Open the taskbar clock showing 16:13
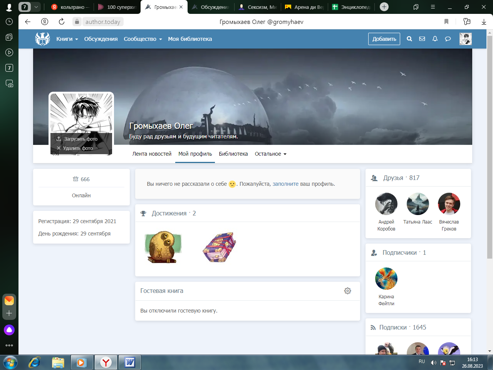This screenshot has width=493, height=370. pyautogui.click(x=472, y=363)
